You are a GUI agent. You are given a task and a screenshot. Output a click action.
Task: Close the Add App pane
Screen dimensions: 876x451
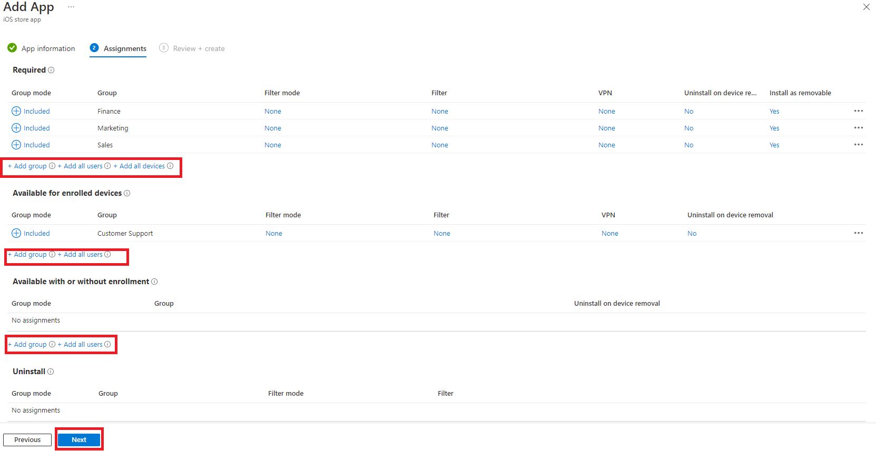866,7
